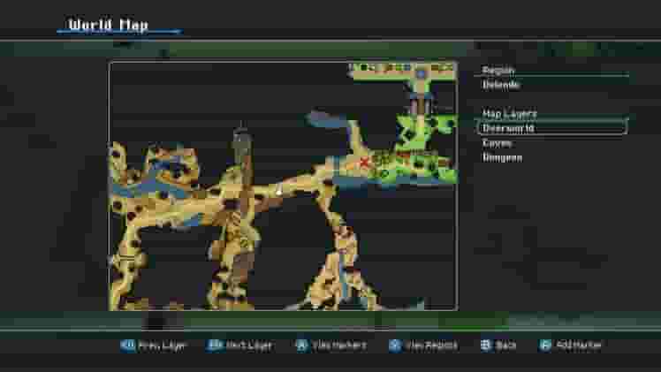
Task: Click the View Markers button icon
Action: [x=302, y=345]
